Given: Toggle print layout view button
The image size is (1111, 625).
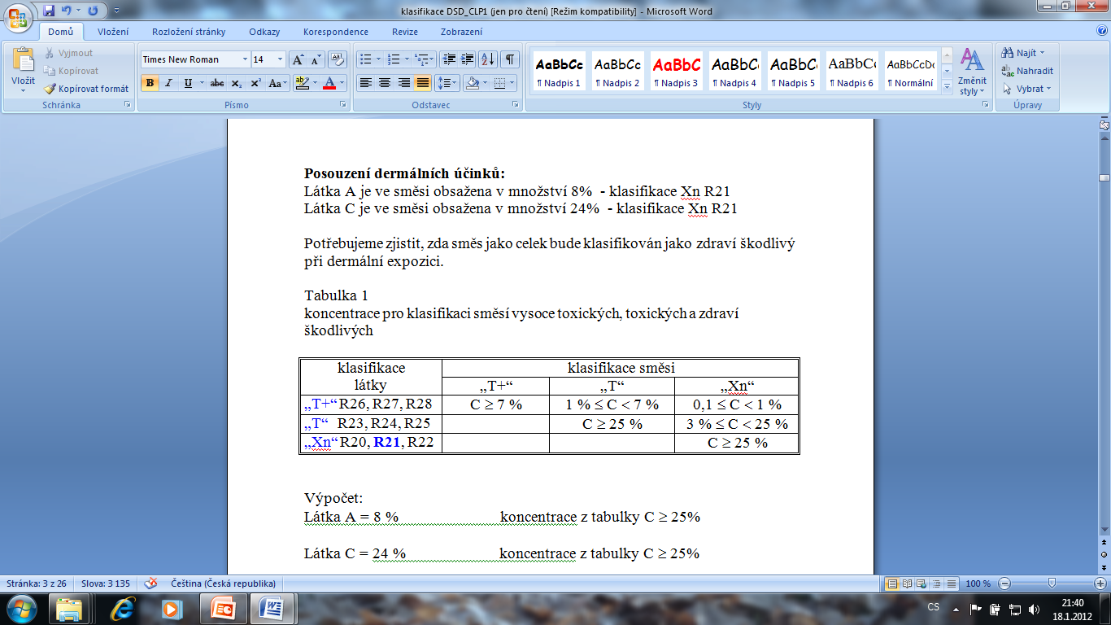Looking at the screenshot, I should tap(892, 583).
